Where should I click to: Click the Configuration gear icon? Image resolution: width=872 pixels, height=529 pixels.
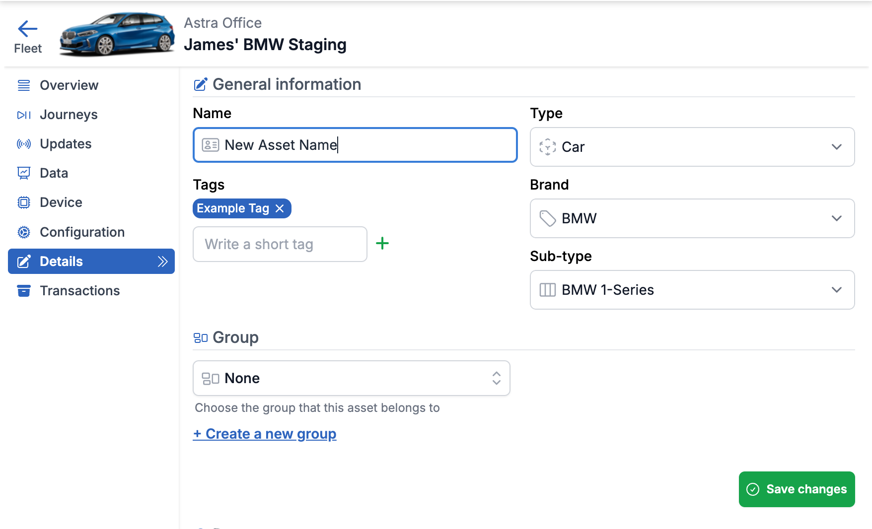(x=23, y=232)
